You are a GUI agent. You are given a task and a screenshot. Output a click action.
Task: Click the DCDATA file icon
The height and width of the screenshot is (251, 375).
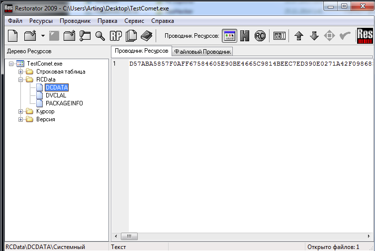tap(39, 87)
